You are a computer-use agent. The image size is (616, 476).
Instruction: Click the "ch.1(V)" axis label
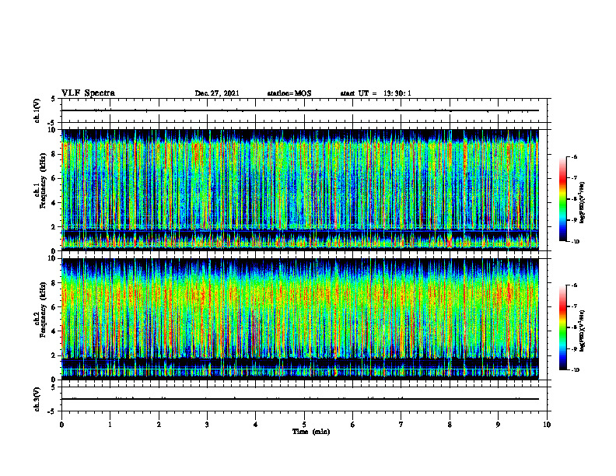click(x=37, y=110)
